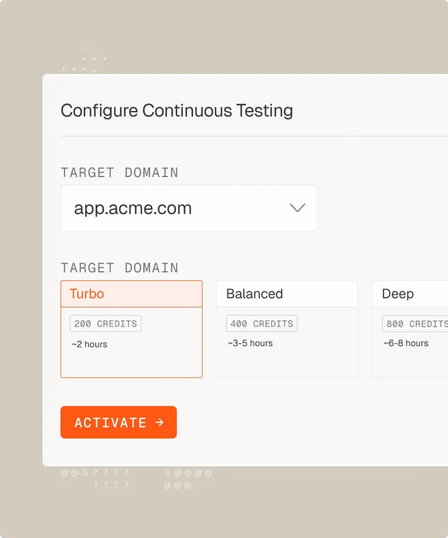The width and height of the screenshot is (448, 538).
Task: Click the chevron arrow in the domain selector
Action: pyautogui.click(x=297, y=208)
